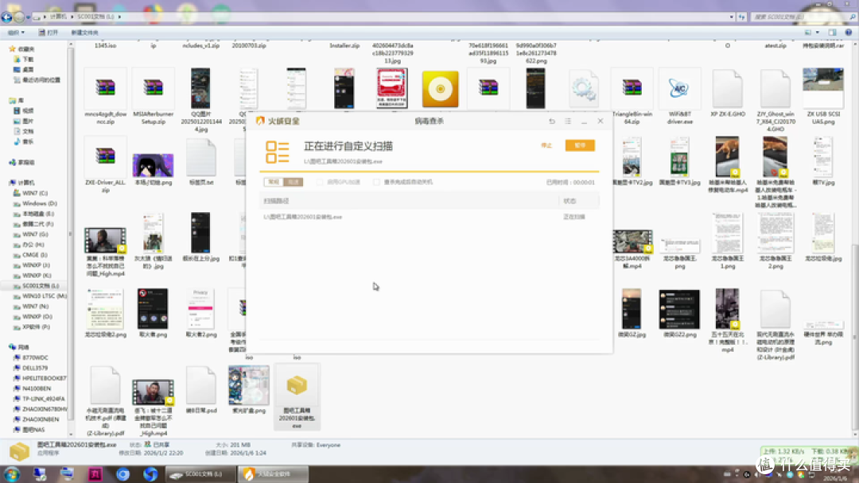Select WiFi&BT driver.exe file
The image size is (859, 483).
[x=680, y=97]
